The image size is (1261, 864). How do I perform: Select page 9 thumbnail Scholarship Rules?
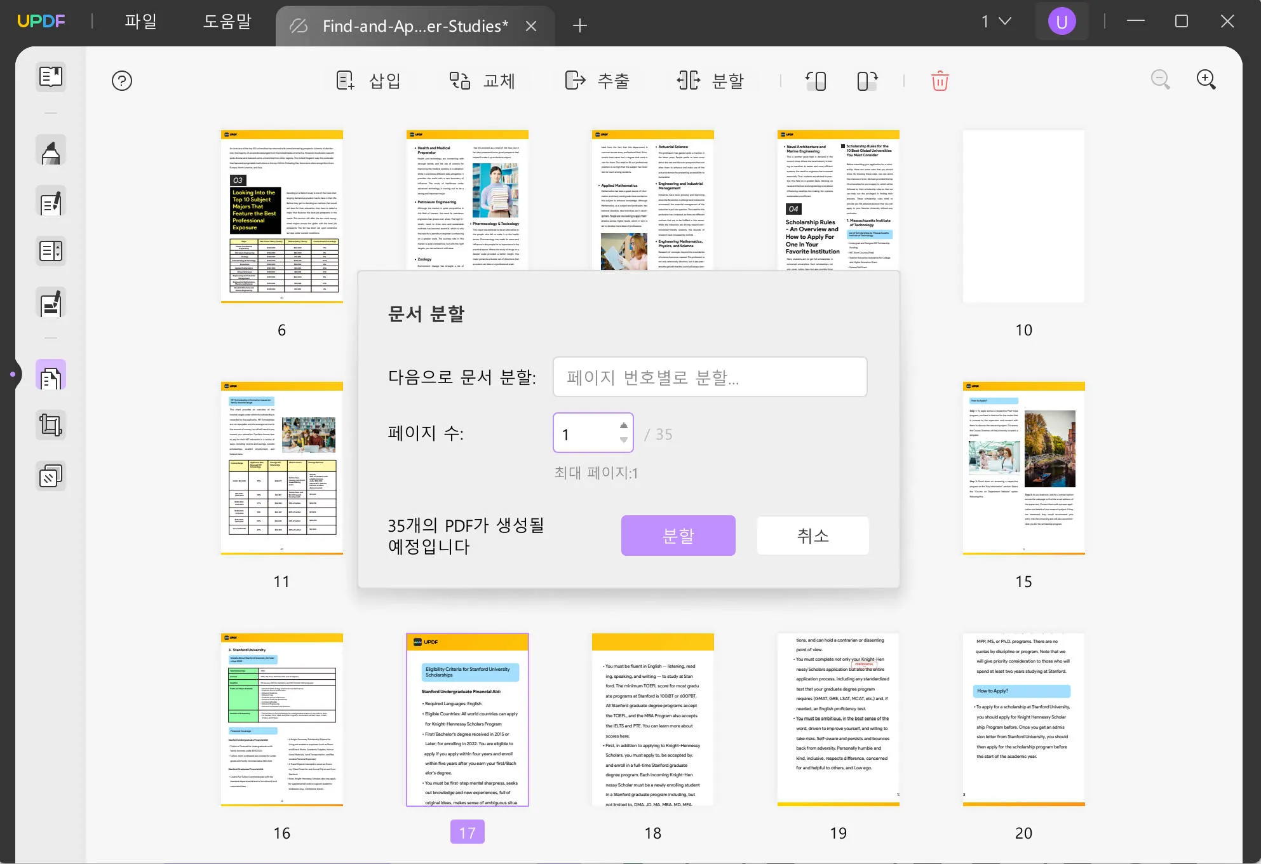(x=839, y=200)
